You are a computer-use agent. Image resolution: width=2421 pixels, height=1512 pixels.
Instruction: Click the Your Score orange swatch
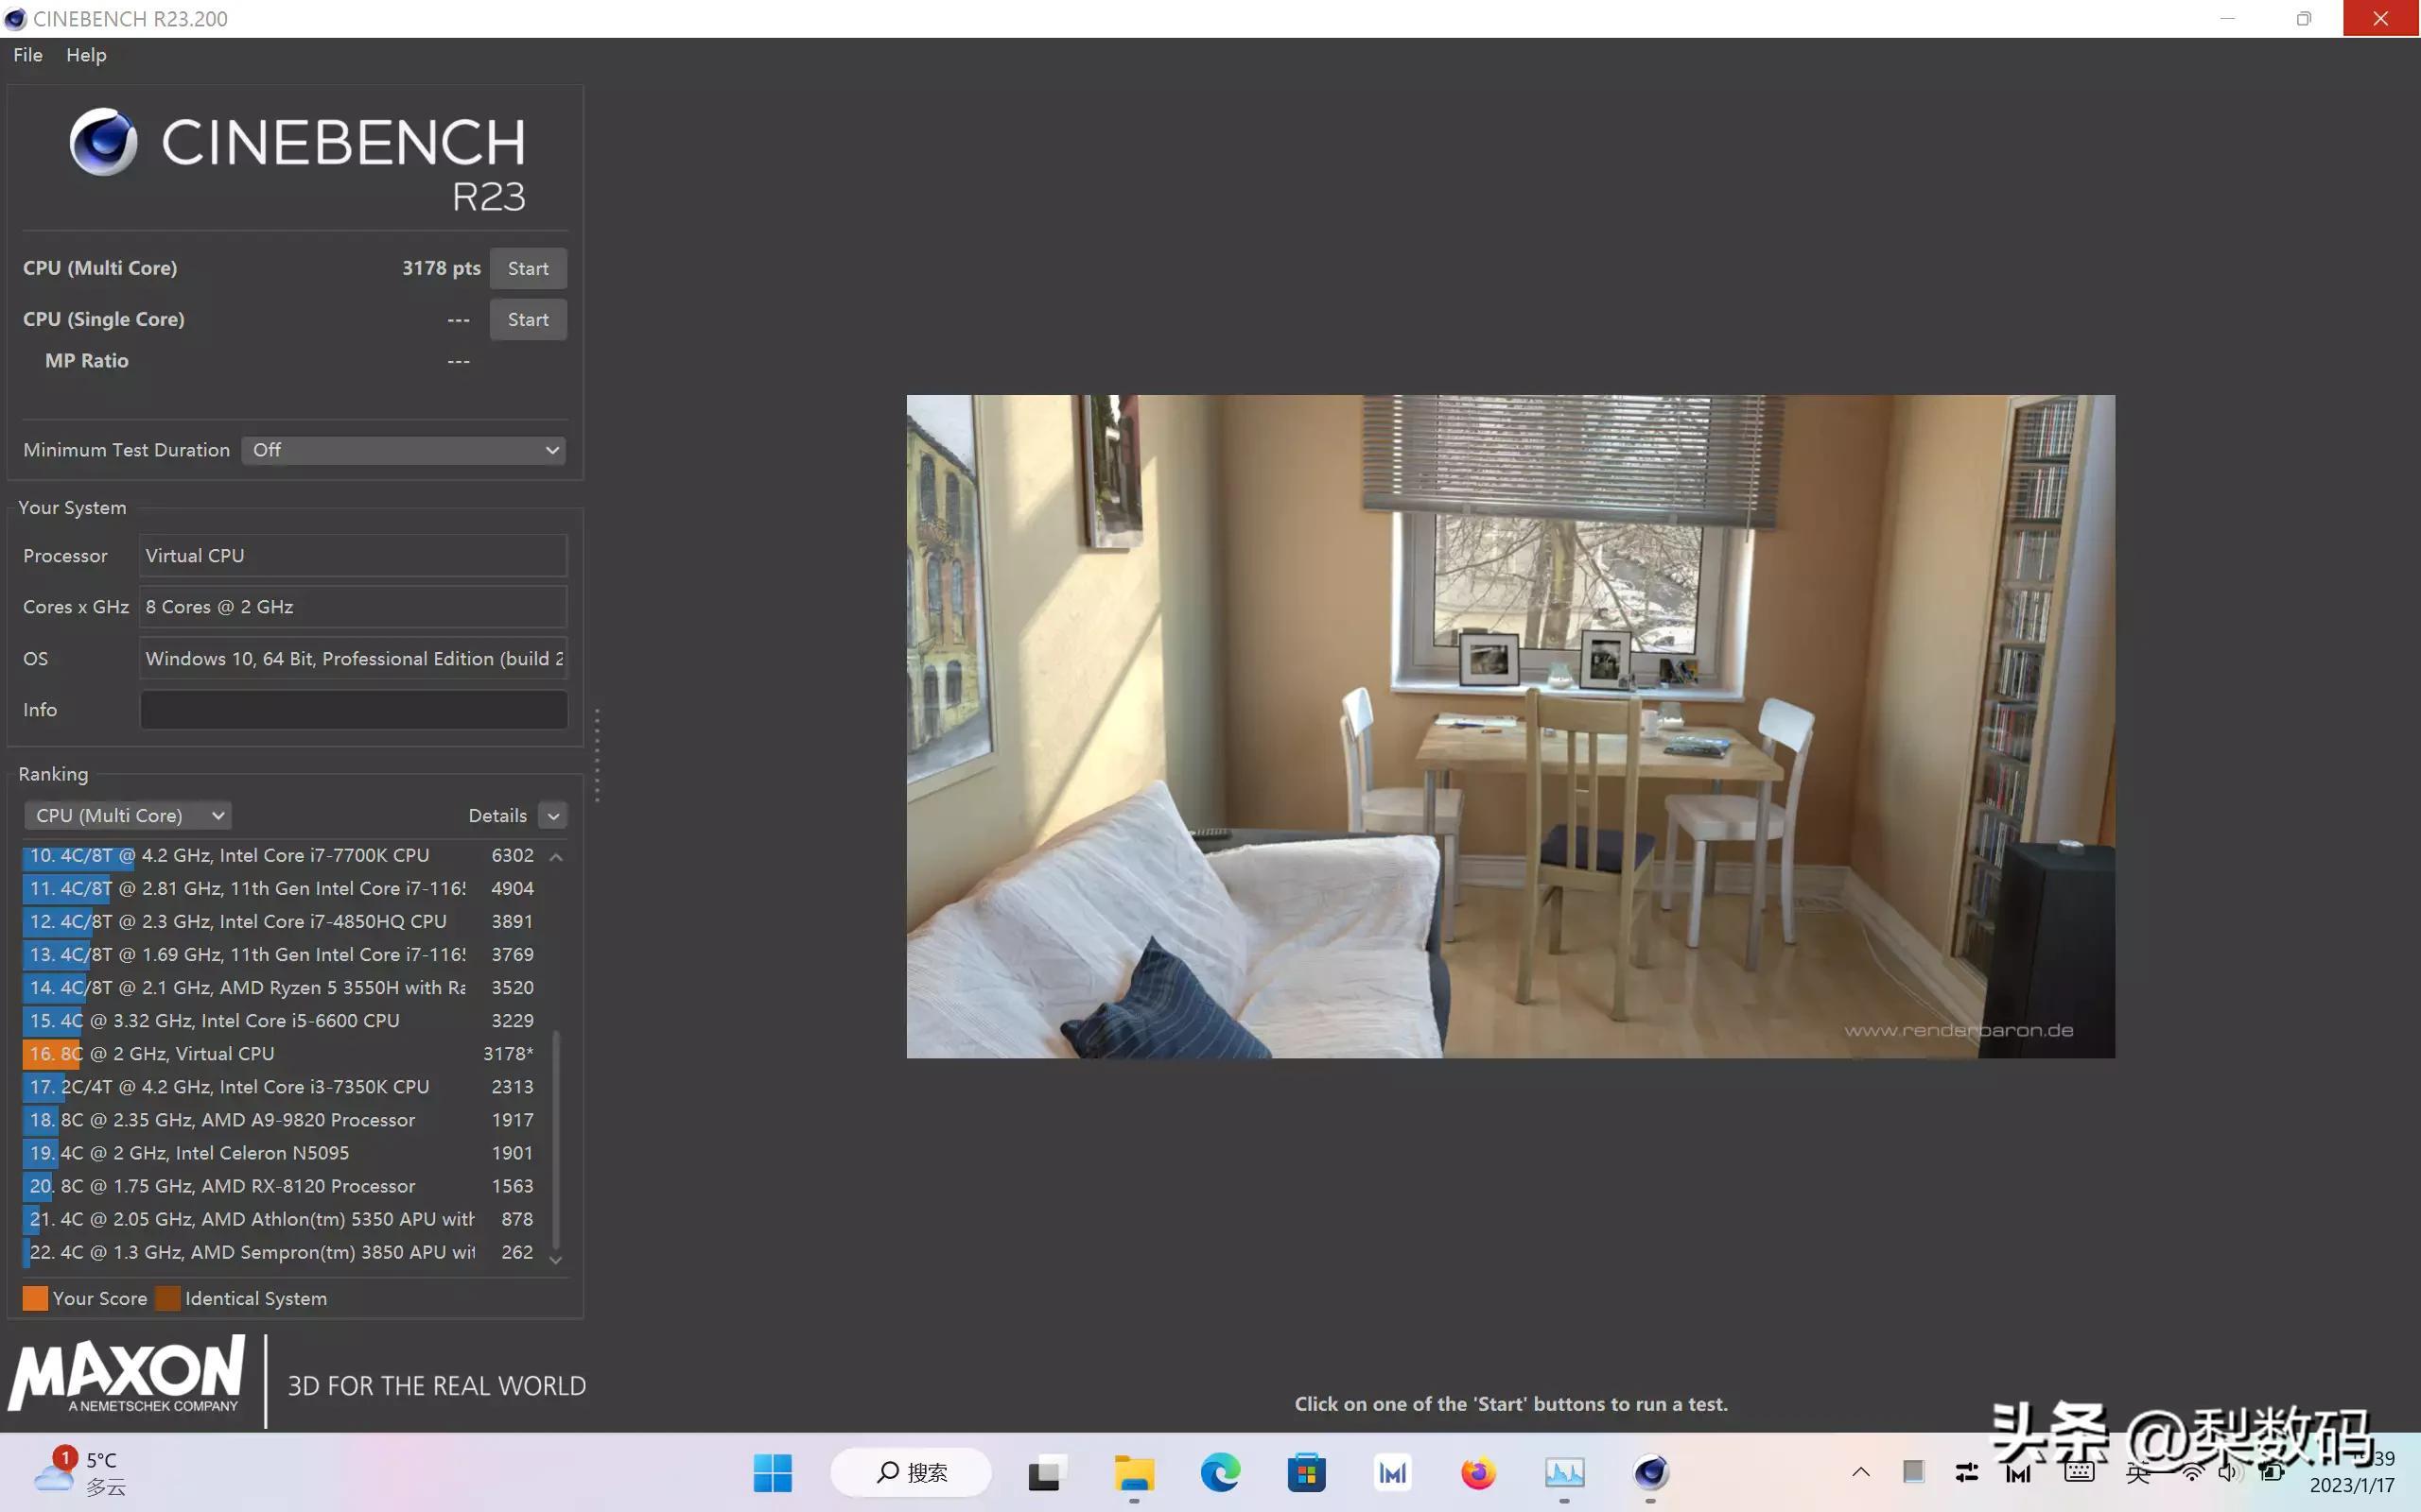click(x=35, y=1298)
